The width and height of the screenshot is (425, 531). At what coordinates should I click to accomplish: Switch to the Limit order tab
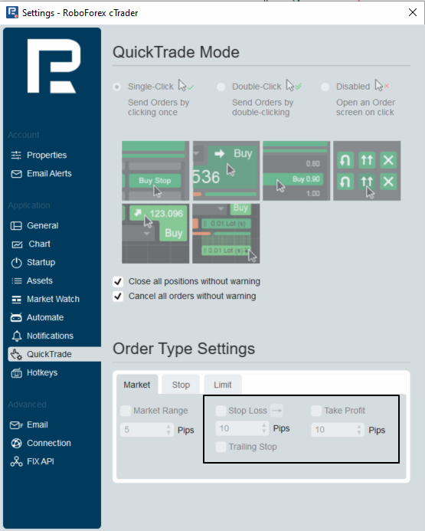tap(223, 385)
